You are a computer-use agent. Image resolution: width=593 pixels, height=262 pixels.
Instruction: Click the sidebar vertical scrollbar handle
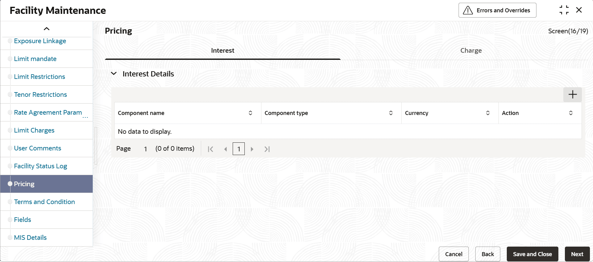click(x=96, y=145)
